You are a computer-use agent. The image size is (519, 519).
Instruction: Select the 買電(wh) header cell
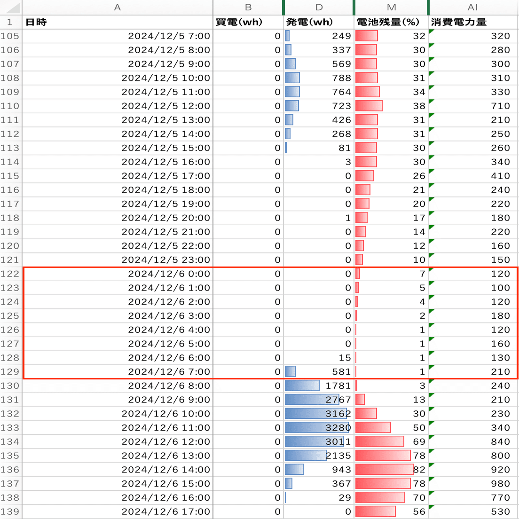coord(248,22)
